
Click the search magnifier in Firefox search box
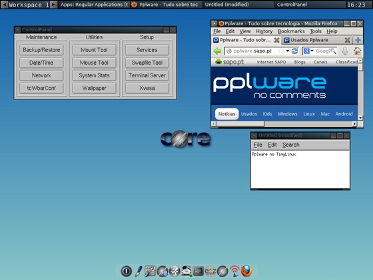click(333, 51)
